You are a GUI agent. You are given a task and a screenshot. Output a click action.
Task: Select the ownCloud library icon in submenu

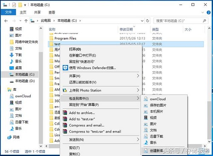146,99
